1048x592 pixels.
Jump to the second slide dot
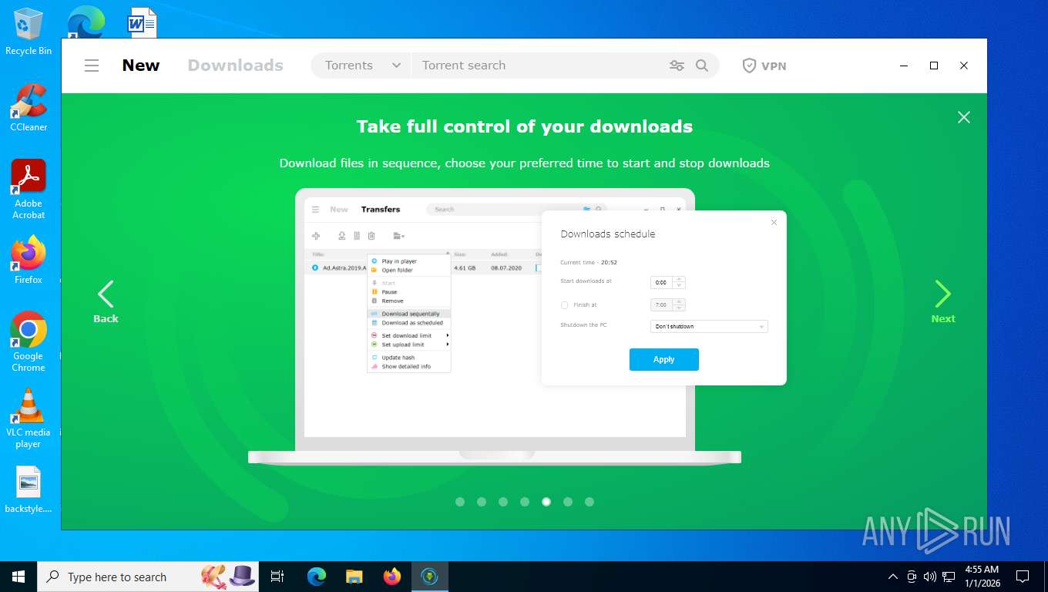(x=482, y=502)
